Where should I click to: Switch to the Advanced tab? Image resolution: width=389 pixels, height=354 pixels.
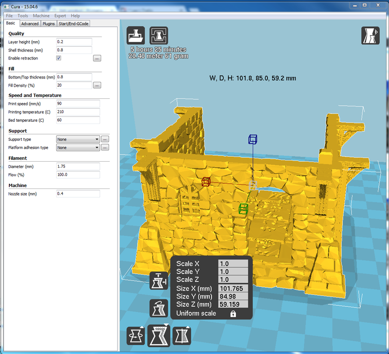click(30, 23)
